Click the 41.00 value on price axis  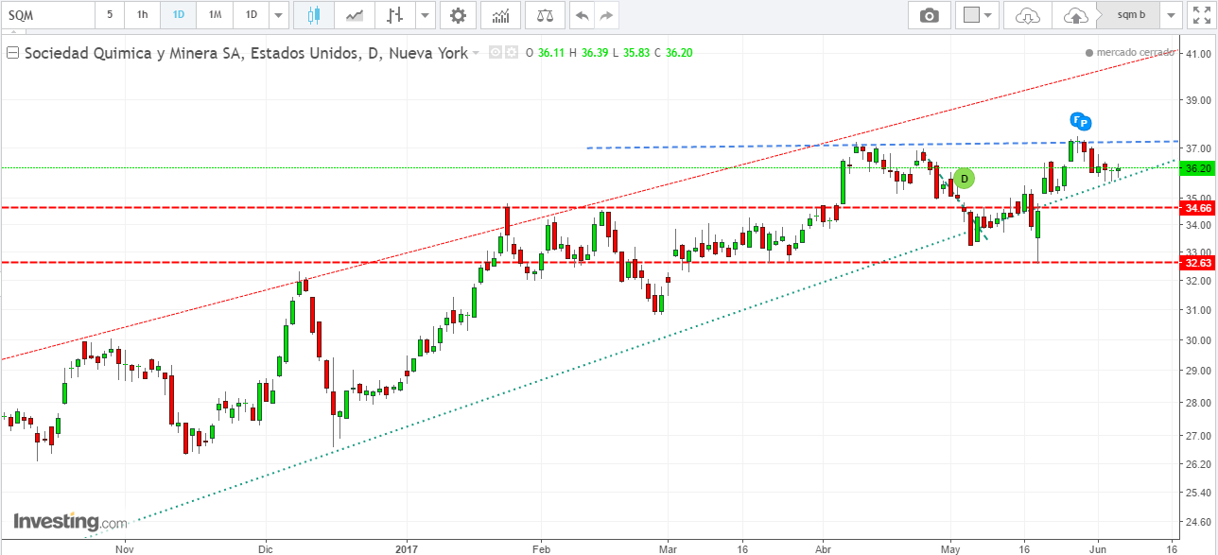pos(1198,55)
